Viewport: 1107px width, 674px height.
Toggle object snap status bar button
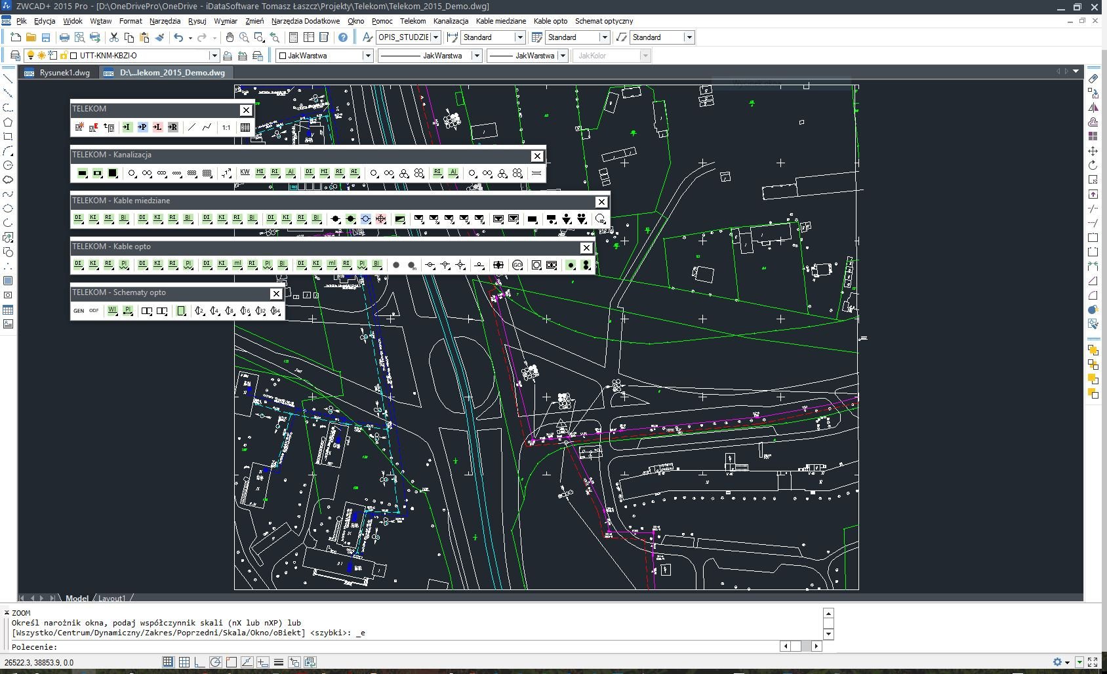(x=231, y=662)
